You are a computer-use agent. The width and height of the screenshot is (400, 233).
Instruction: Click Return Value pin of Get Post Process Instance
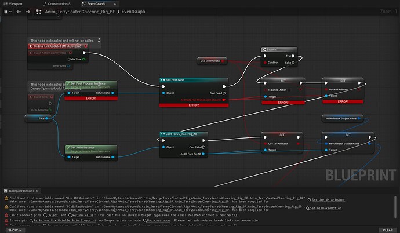point(113,93)
